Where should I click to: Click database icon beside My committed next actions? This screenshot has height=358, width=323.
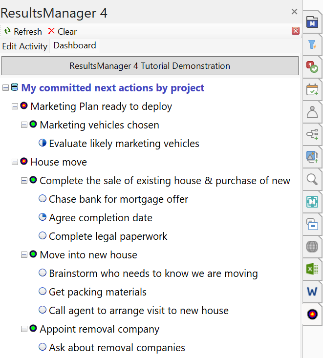(15, 87)
